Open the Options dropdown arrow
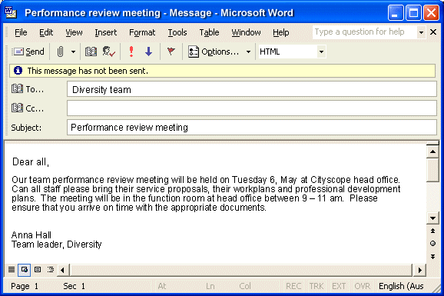Screen dimensions: 444x296 tap(248, 52)
